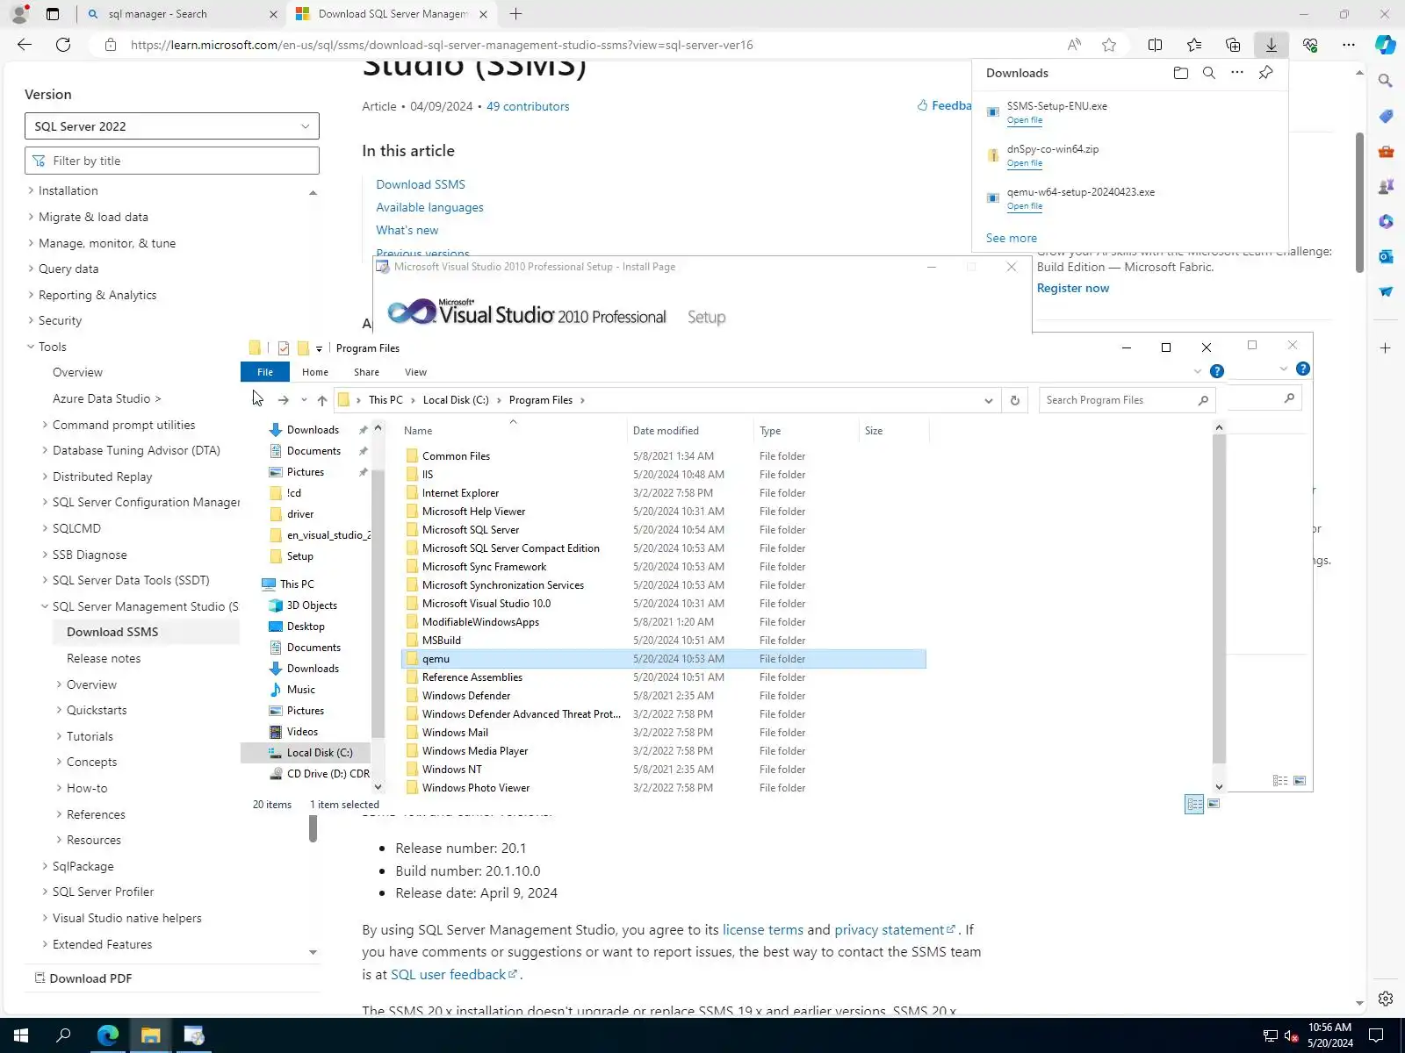Select the qemu folder row
Viewport: 1405px width, 1053px height.
(x=664, y=659)
